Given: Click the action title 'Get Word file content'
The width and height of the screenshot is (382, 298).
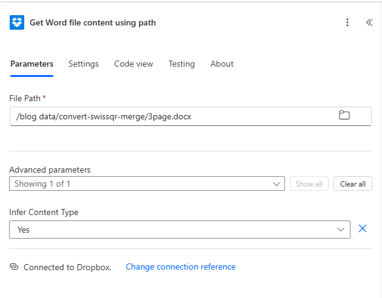Looking at the screenshot, I should [x=93, y=22].
